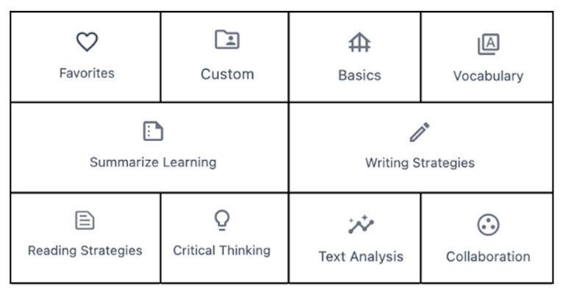Click the Reading Strategies page icon

(85, 220)
